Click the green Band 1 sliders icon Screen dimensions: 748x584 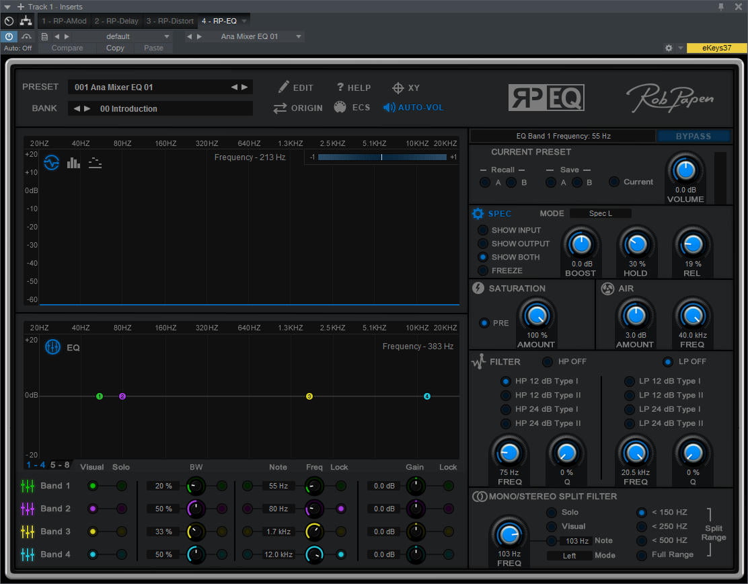[28, 486]
